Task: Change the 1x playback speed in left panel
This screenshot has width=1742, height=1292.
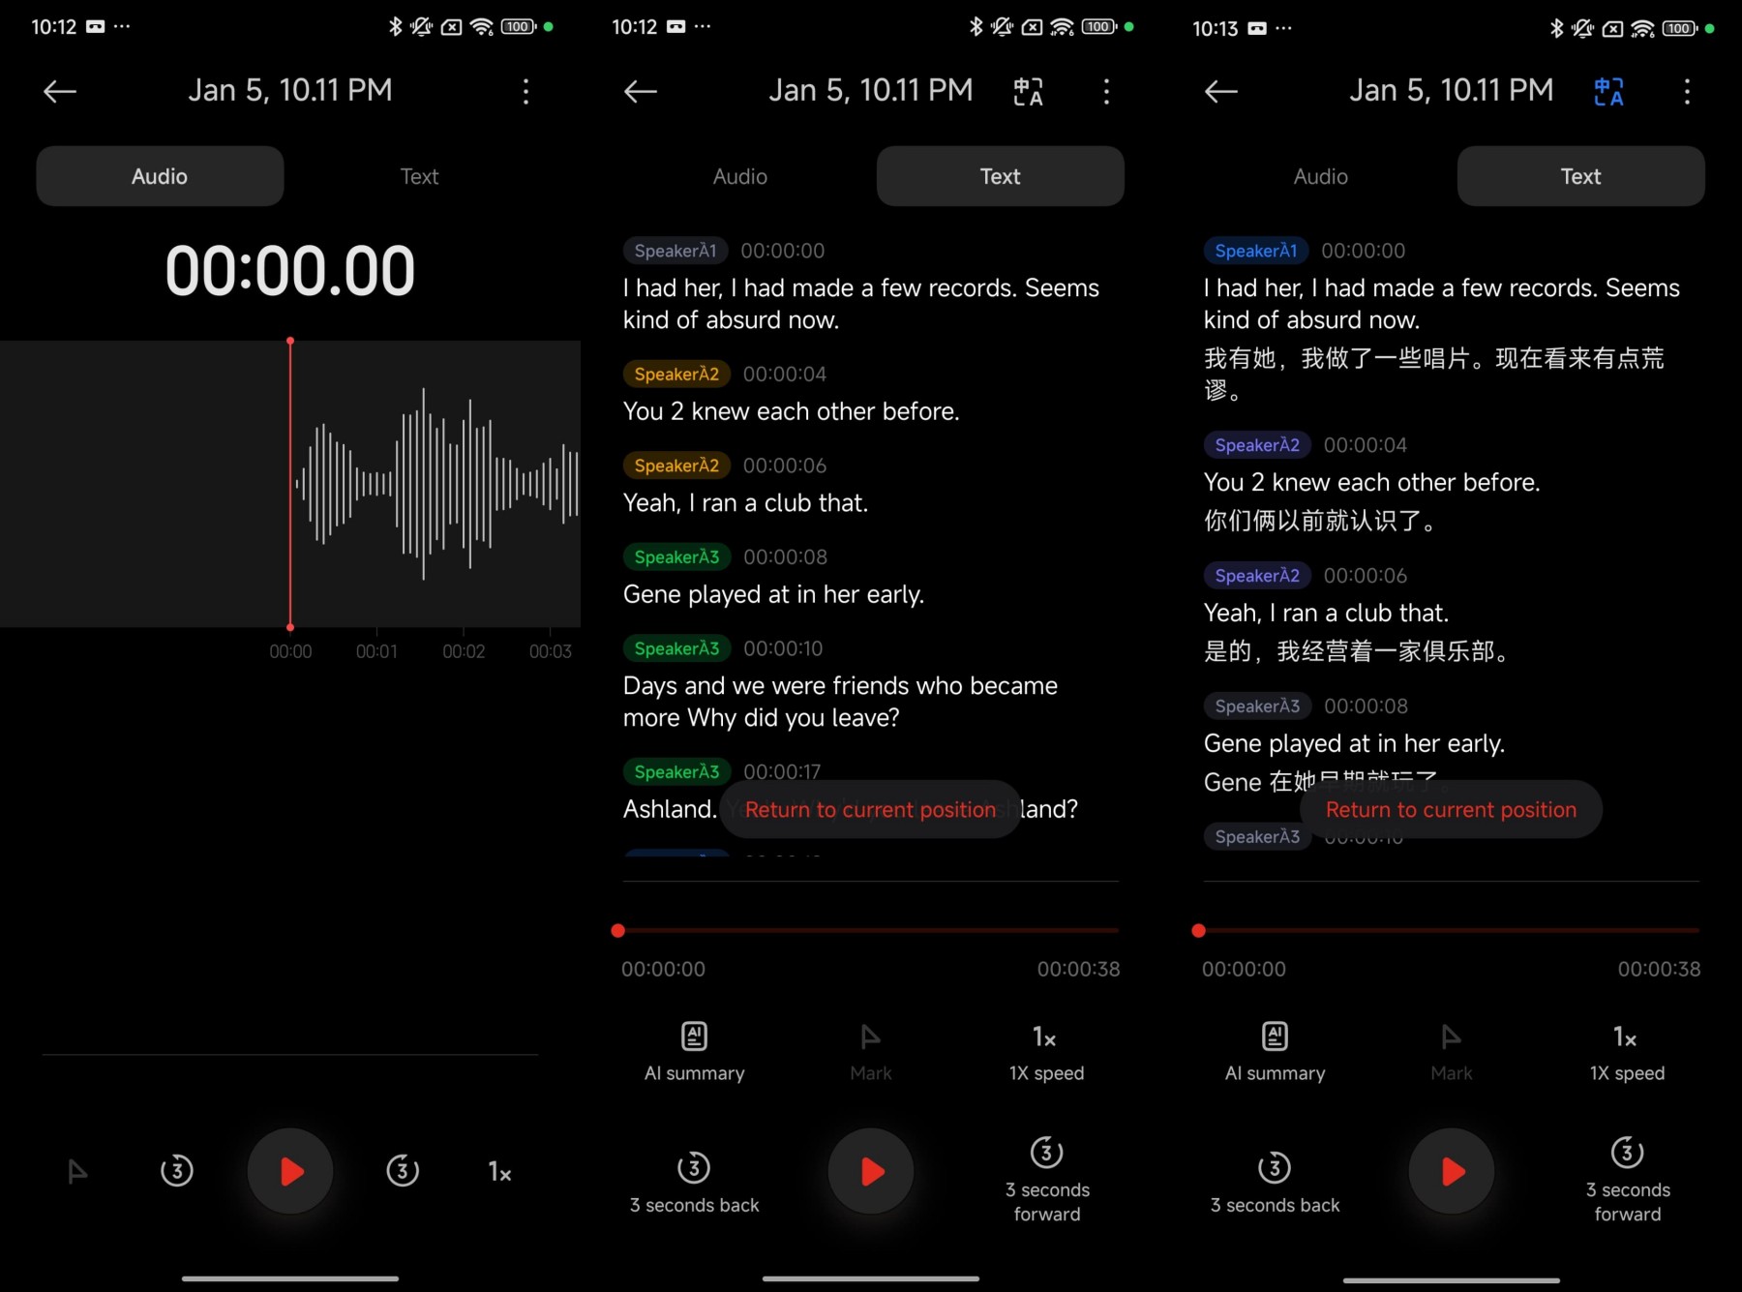Action: [x=499, y=1172]
